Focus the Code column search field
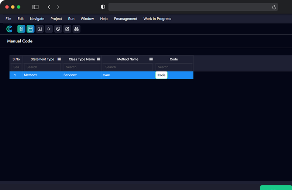This screenshot has width=292, height=190. click(174, 67)
